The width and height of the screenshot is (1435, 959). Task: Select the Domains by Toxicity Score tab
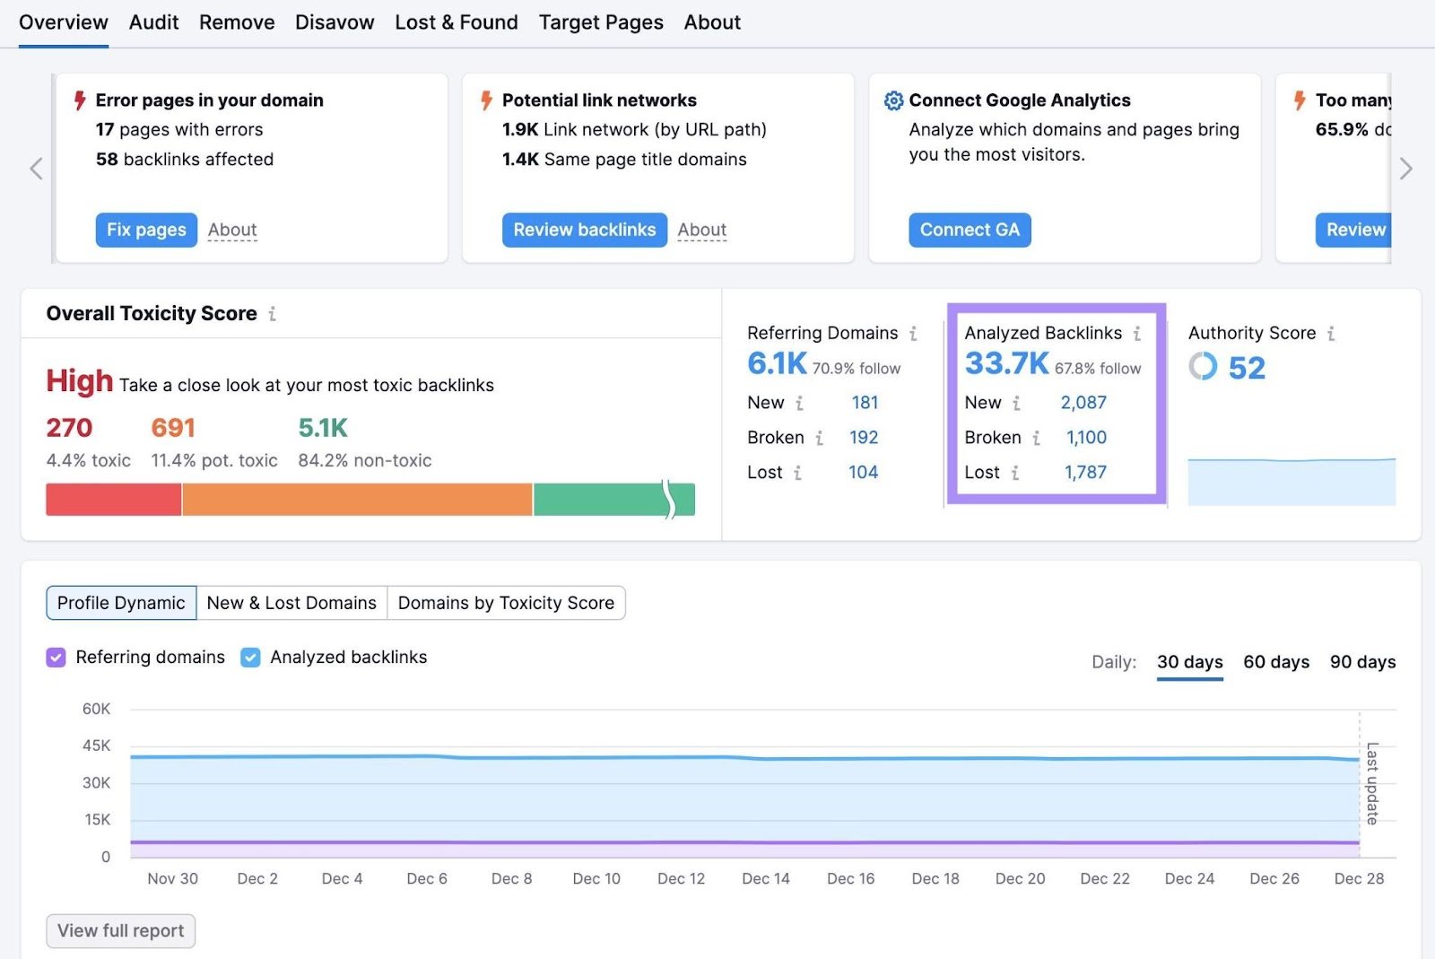(x=506, y=602)
